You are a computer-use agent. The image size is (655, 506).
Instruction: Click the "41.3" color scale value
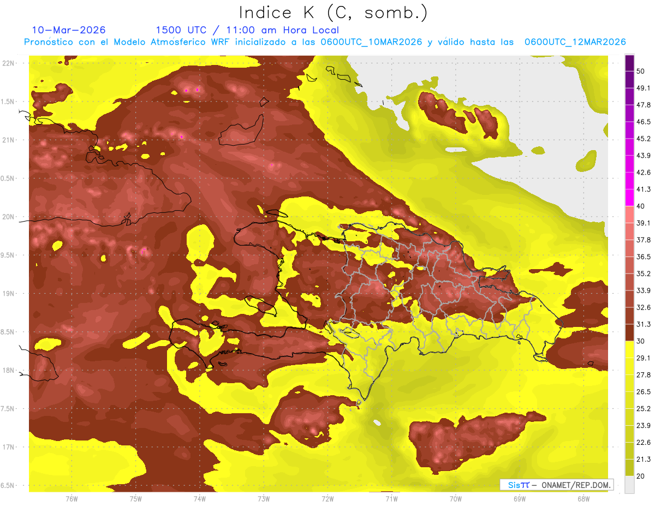point(644,189)
